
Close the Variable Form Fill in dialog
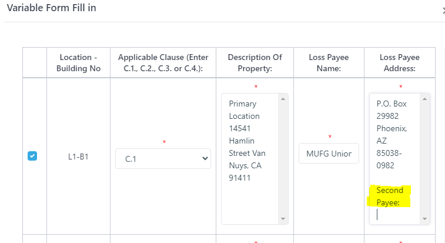click(443, 10)
